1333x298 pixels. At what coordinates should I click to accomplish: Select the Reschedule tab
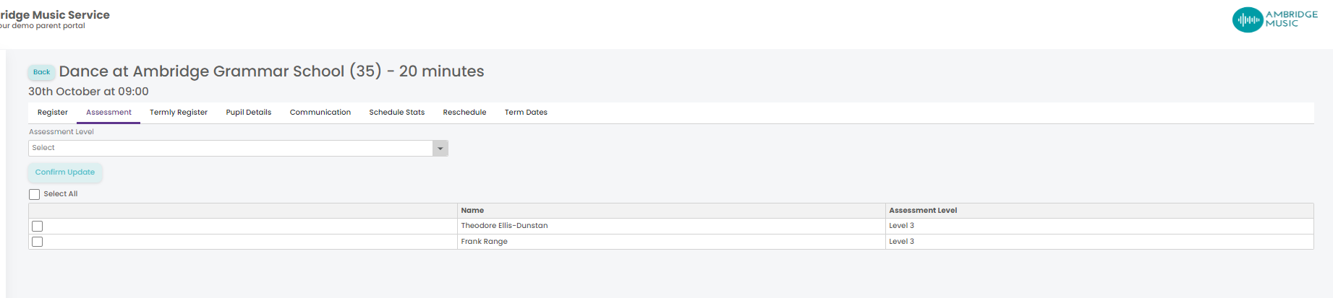click(x=464, y=113)
